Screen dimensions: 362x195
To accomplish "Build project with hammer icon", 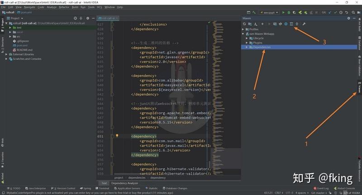I will 254,13.
